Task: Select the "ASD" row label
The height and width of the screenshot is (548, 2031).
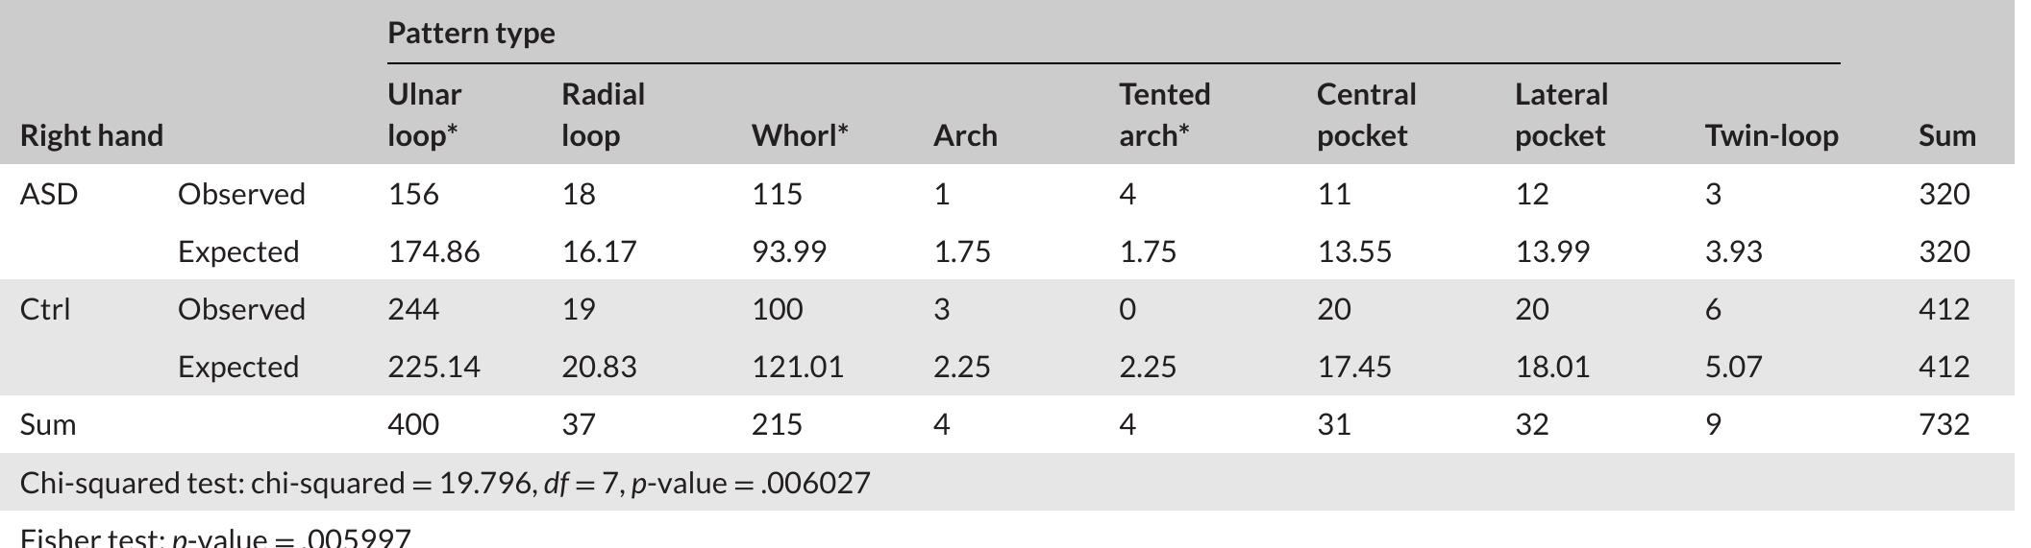Action: pos(48,194)
